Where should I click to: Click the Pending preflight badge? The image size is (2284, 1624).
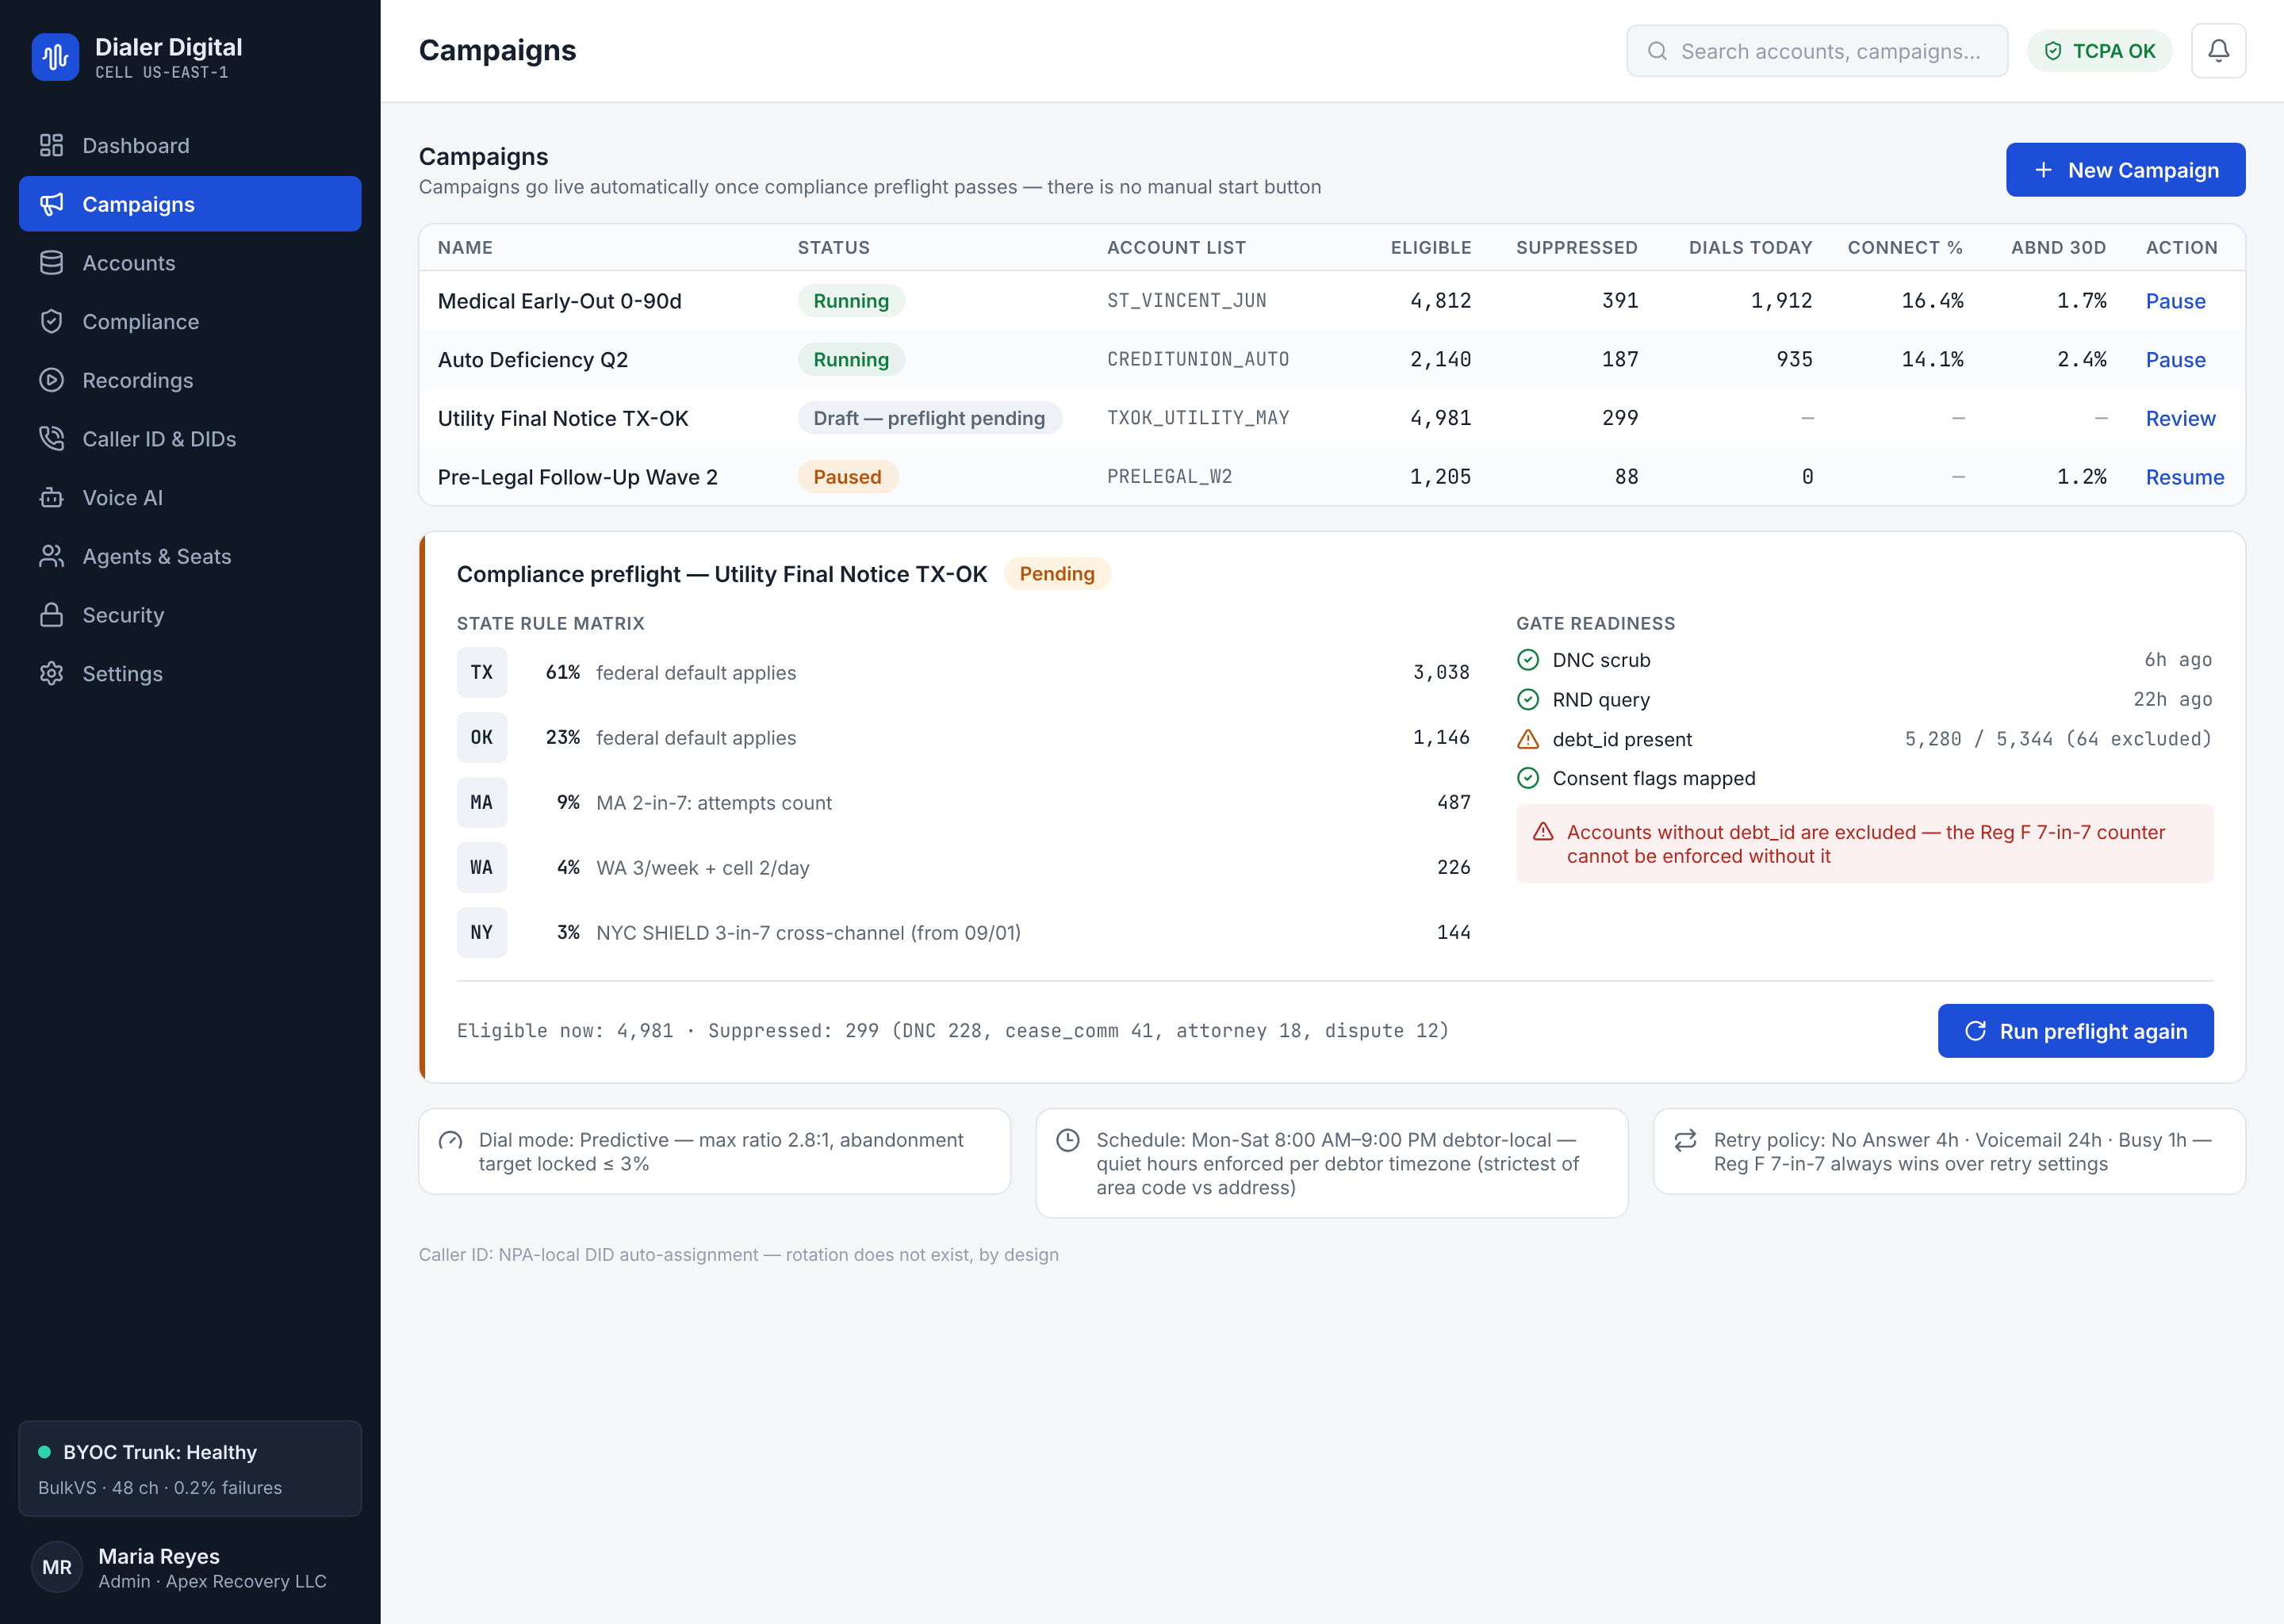1057,574
